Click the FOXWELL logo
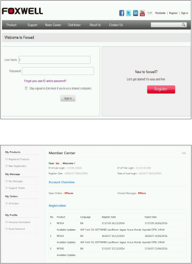Image resolution: width=192 pixels, height=264 pixels. click(22, 11)
